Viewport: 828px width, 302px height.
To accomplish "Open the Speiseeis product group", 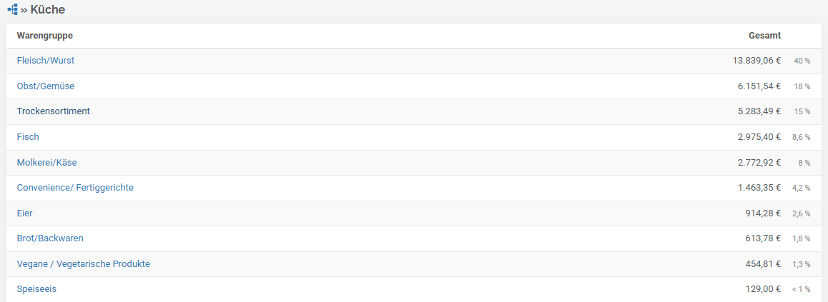I will (36, 289).
